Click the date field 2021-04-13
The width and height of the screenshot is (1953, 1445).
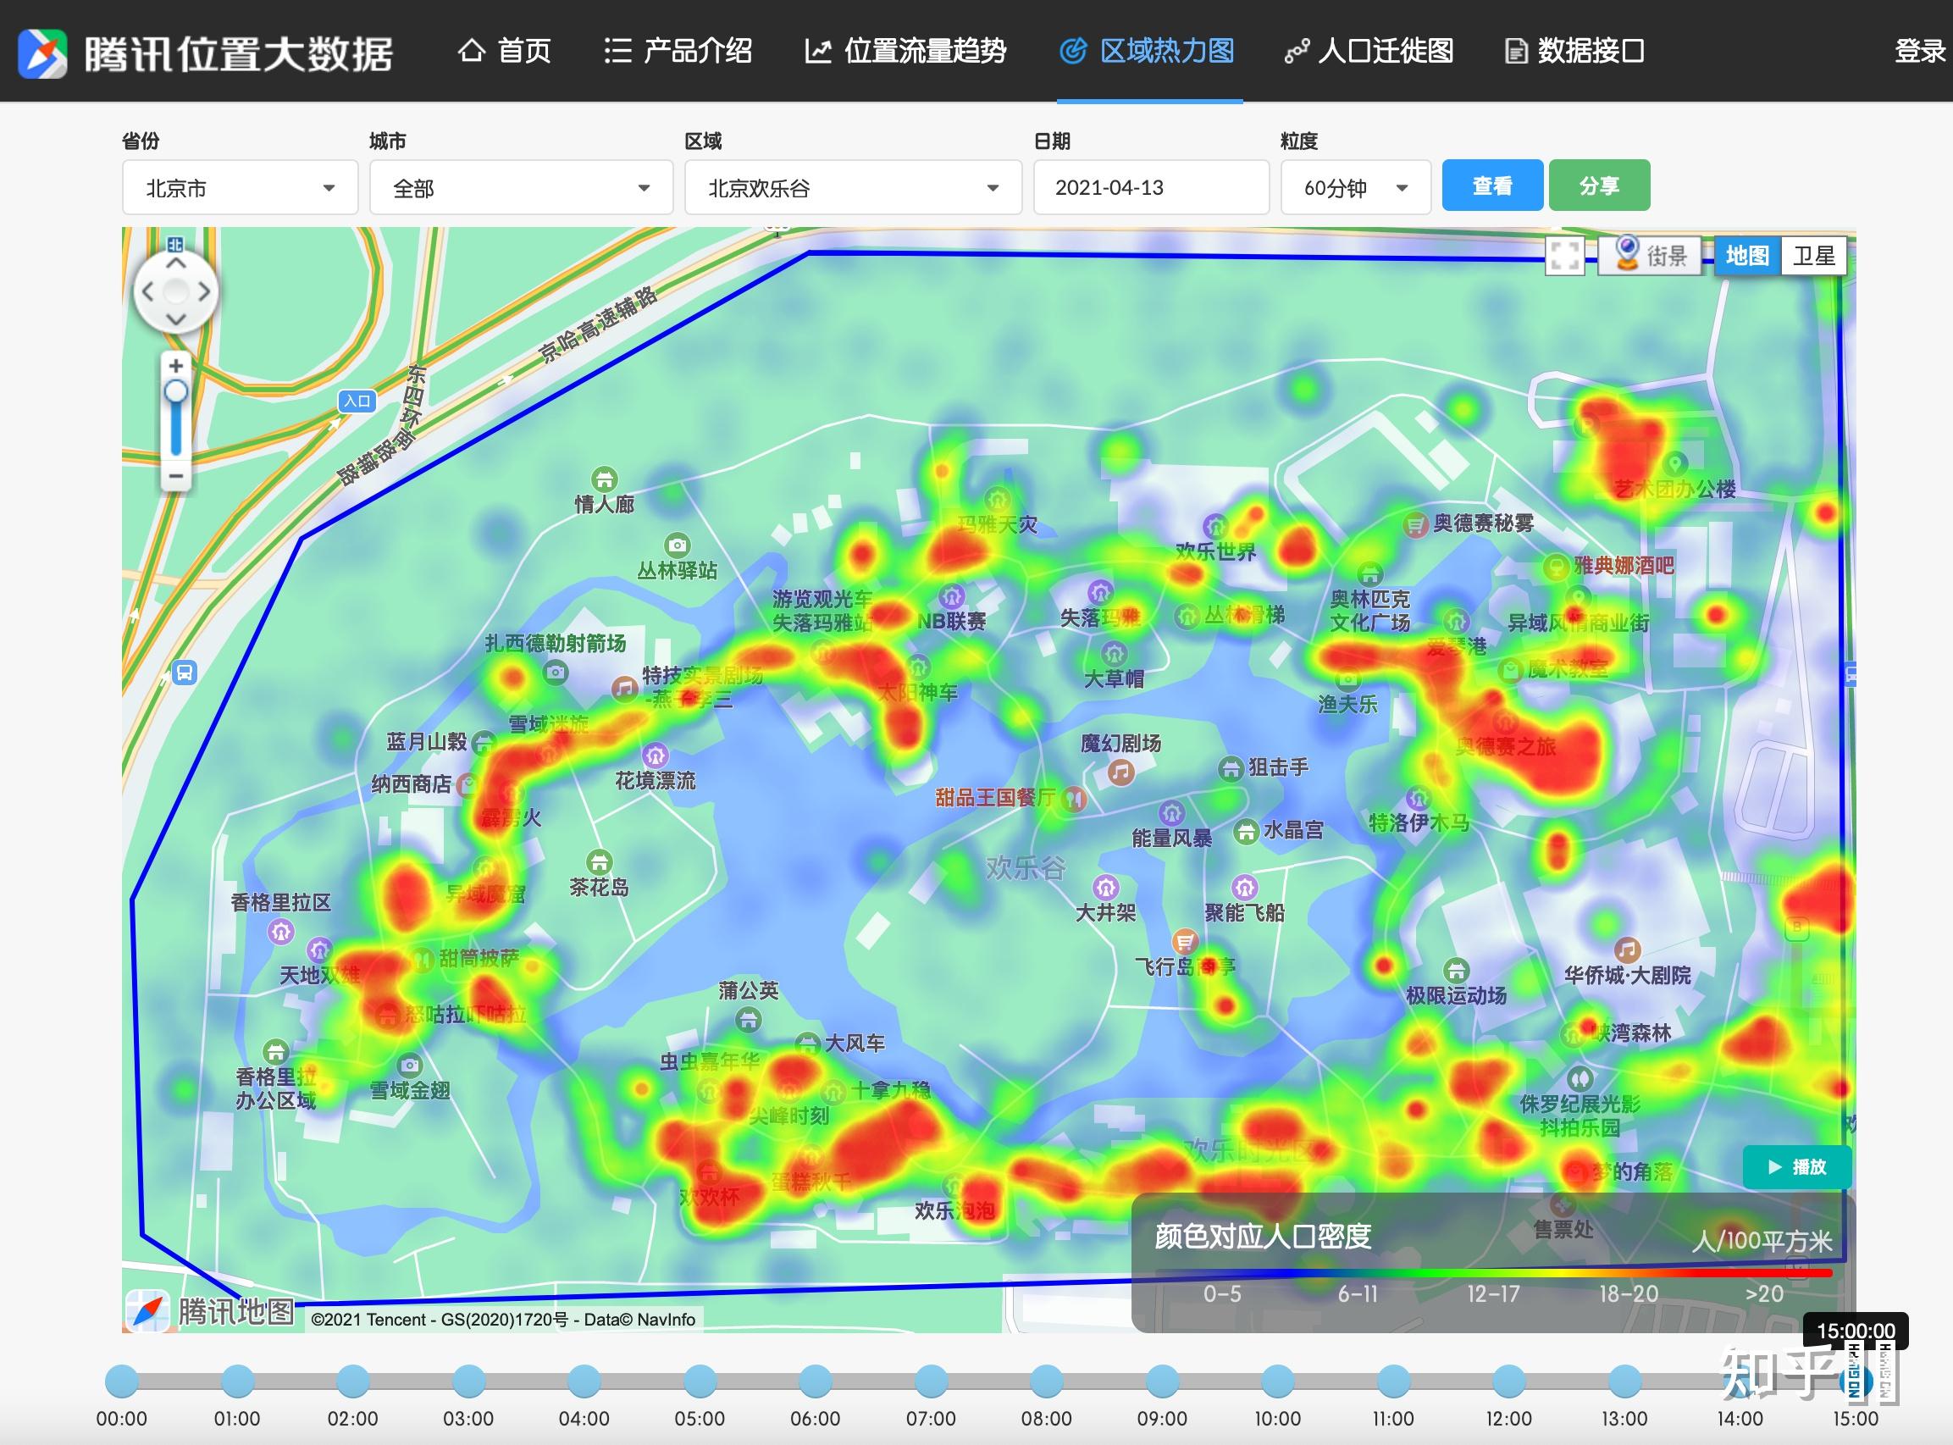pyautogui.click(x=1151, y=187)
